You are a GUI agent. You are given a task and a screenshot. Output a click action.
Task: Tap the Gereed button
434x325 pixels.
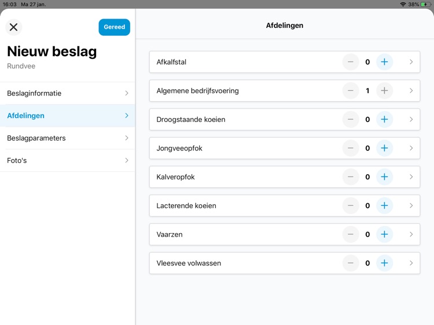[x=114, y=27]
